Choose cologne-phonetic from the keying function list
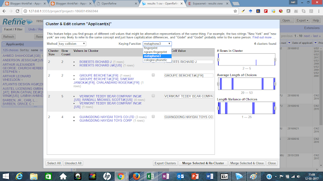Image resolution: width=323 pixels, height=181 pixels. (x=157, y=60)
